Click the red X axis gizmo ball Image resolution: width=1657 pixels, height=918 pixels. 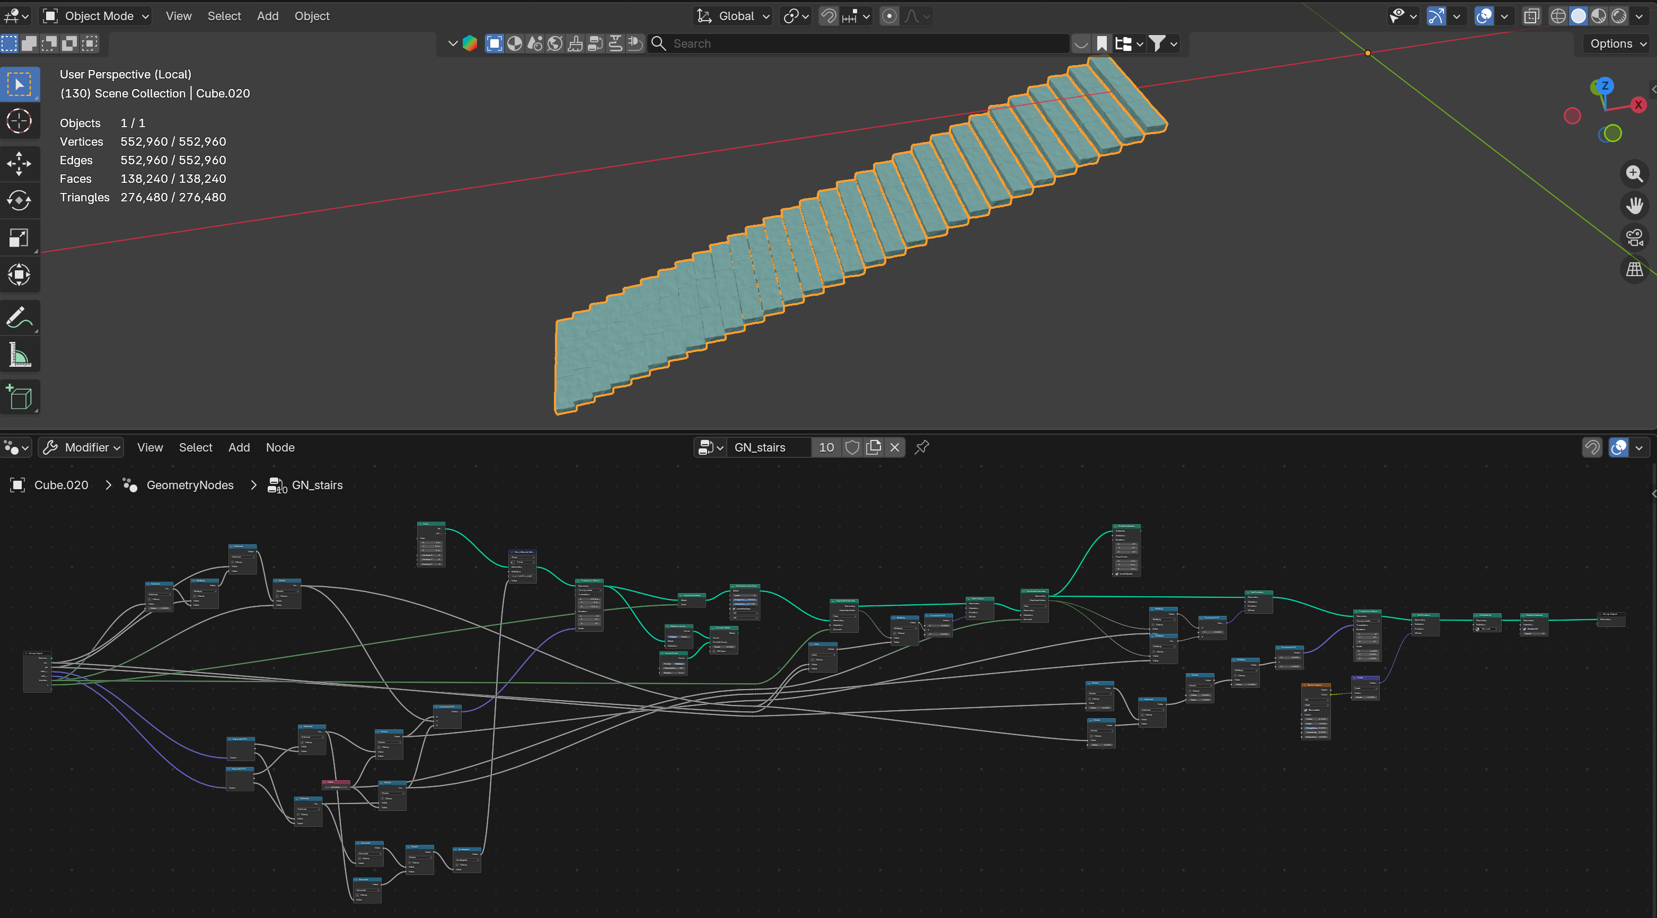[1638, 105]
